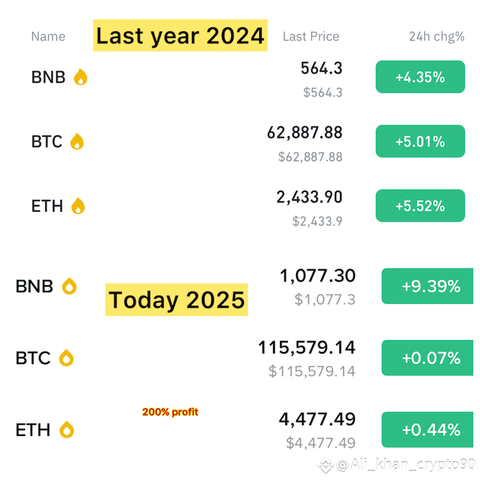Image resolution: width=480 pixels, height=480 pixels.
Task: Click the Binance watermark logo icon
Action: coord(325,466)
